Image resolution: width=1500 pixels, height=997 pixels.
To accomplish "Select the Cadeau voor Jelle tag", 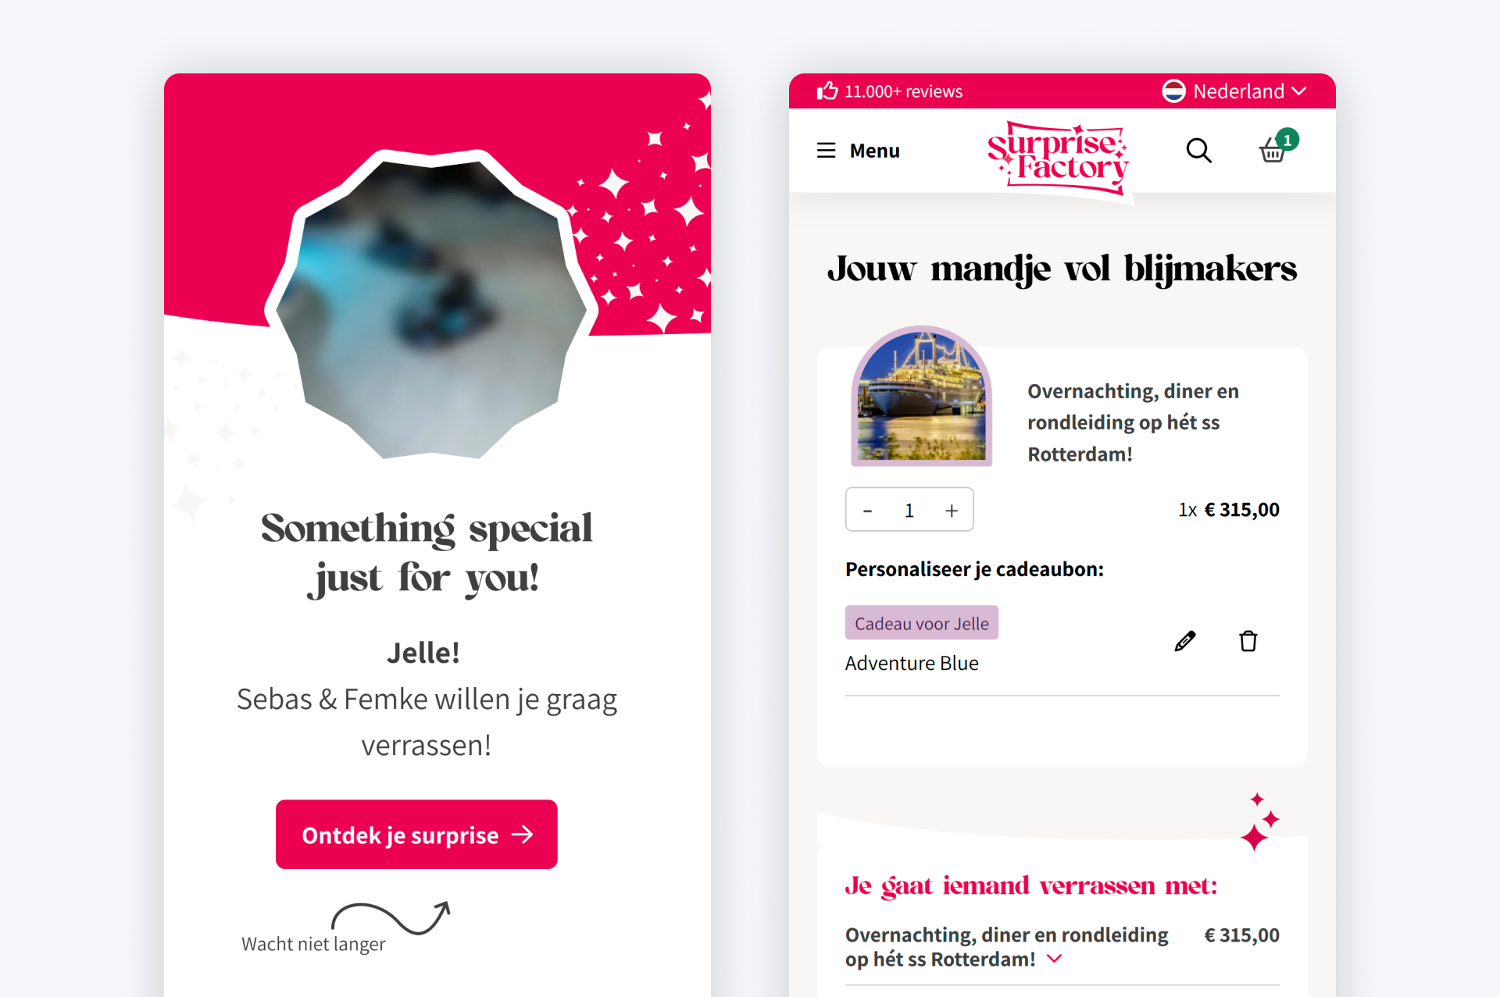I will 922,623.
